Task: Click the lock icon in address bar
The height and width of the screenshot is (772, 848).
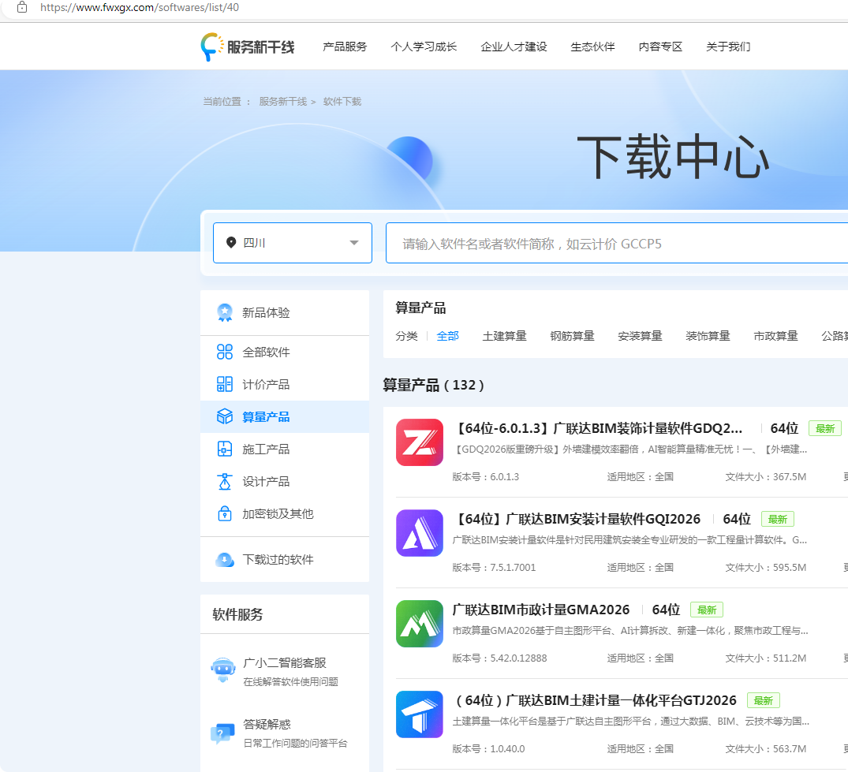Action: pos(22,8)
